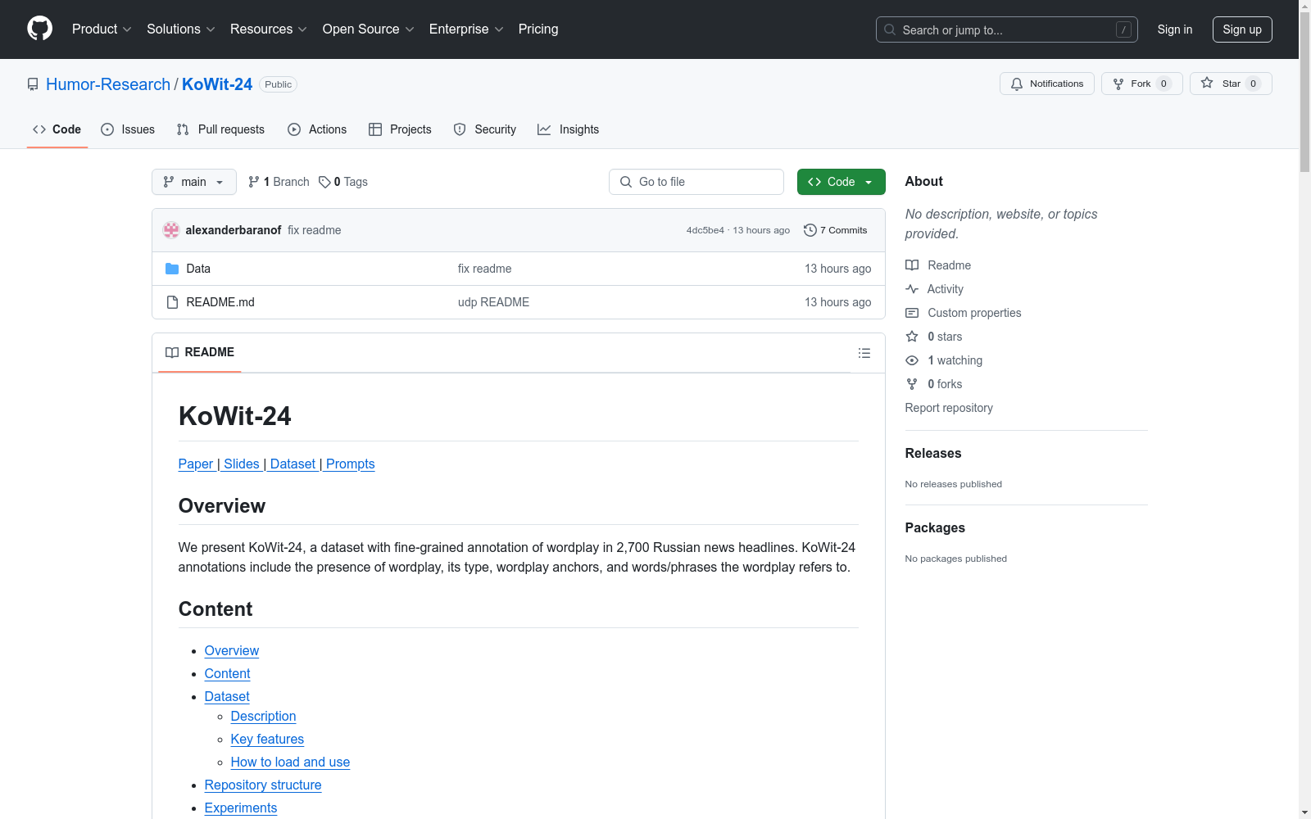Click the Activity pulse icon
The image size is (1311, 819).
[912, 289]
